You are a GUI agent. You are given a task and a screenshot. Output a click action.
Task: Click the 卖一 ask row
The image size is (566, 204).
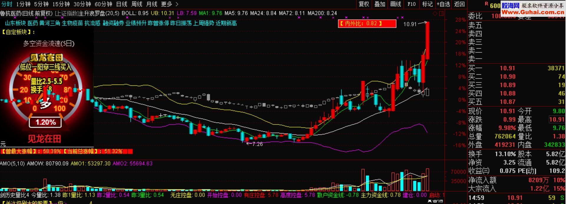(517, 59)
